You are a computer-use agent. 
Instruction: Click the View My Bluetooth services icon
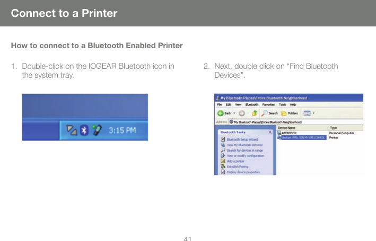223,145
